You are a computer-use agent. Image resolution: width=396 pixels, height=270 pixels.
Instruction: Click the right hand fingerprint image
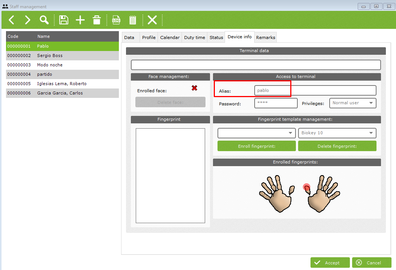[x=322, y=193]
